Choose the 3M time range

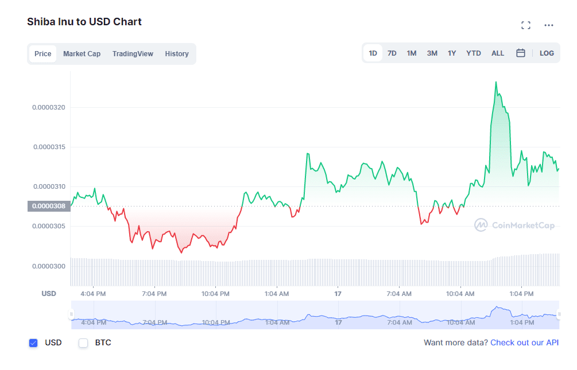432,53
